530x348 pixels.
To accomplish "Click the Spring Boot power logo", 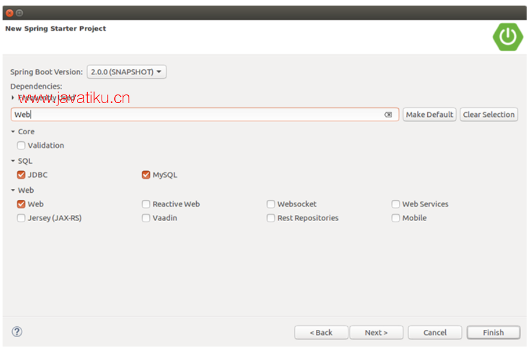I will click(x=508, y=37).
